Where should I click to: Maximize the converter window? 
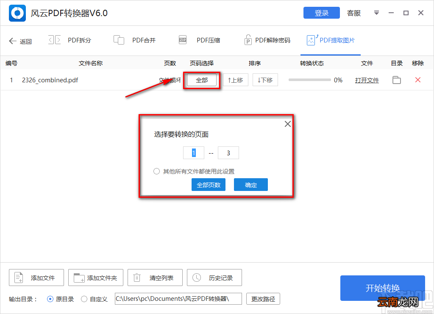pyautogui.click(x=406, y=13)
